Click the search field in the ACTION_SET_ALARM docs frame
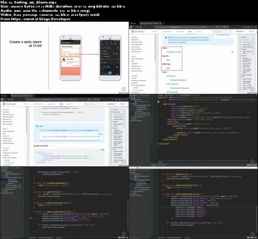This screenshot has width=258, height=239. tap(223, 31)
